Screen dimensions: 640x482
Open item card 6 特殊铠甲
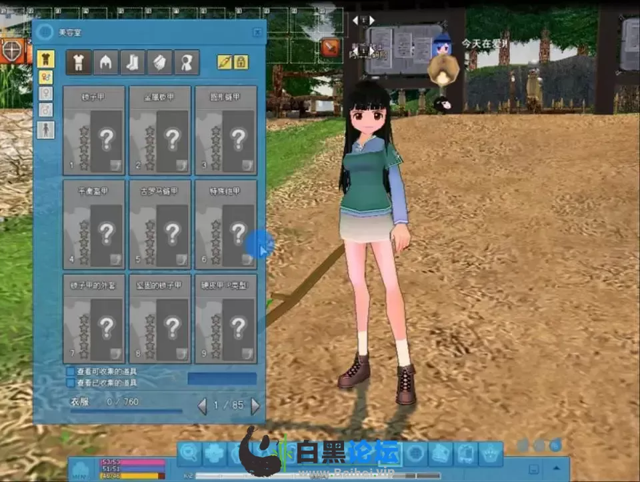point(226,225)
